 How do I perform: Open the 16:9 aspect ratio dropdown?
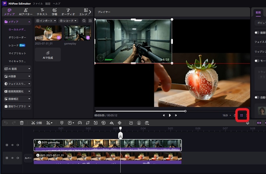tap(227, 115)
